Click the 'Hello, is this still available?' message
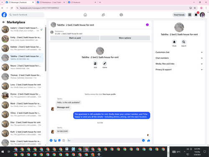The height and width of the screenshot is (157, 209). coord(69,103)
